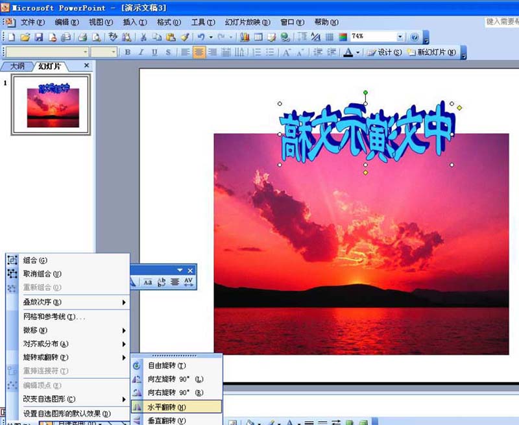This screenshot has width=519, height=425.
Task: Toggle Bold formatting
Action: (127, 53)
